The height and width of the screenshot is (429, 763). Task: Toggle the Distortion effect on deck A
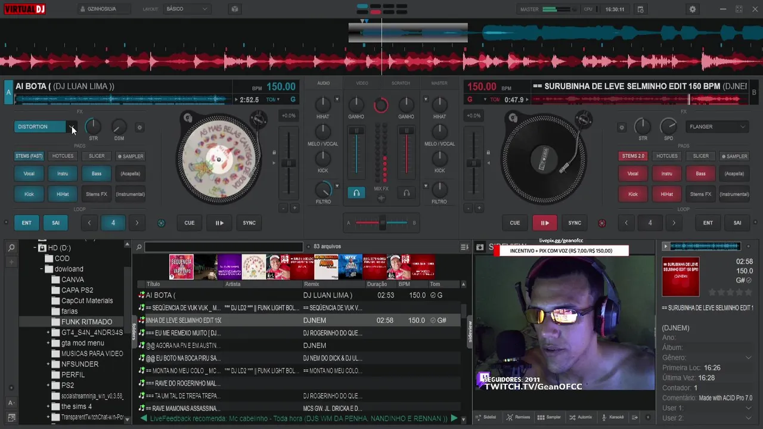[40, 126]
